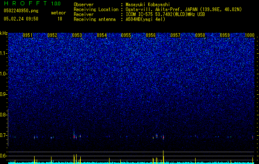Click the 'Receiver' field label
Image resolution: width=259 pixels, height=164 pixels.
(84, 14)
